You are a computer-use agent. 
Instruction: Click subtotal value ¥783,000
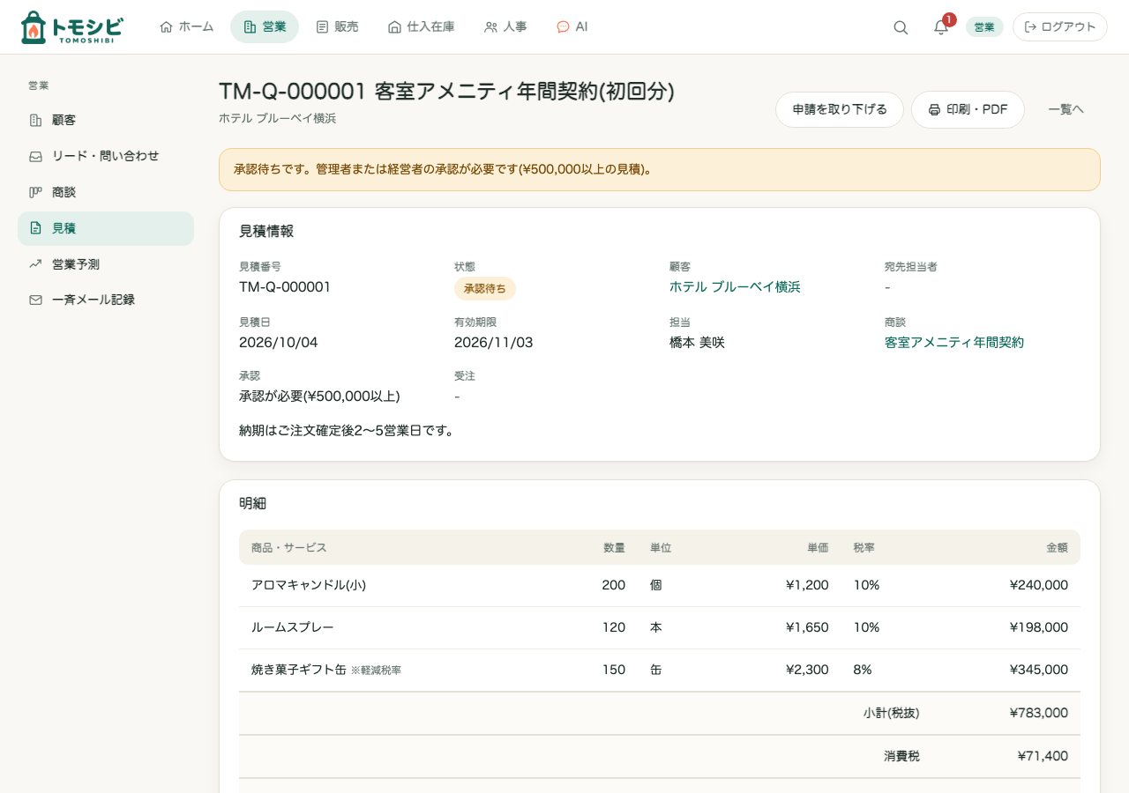(x=1039, y=713)
